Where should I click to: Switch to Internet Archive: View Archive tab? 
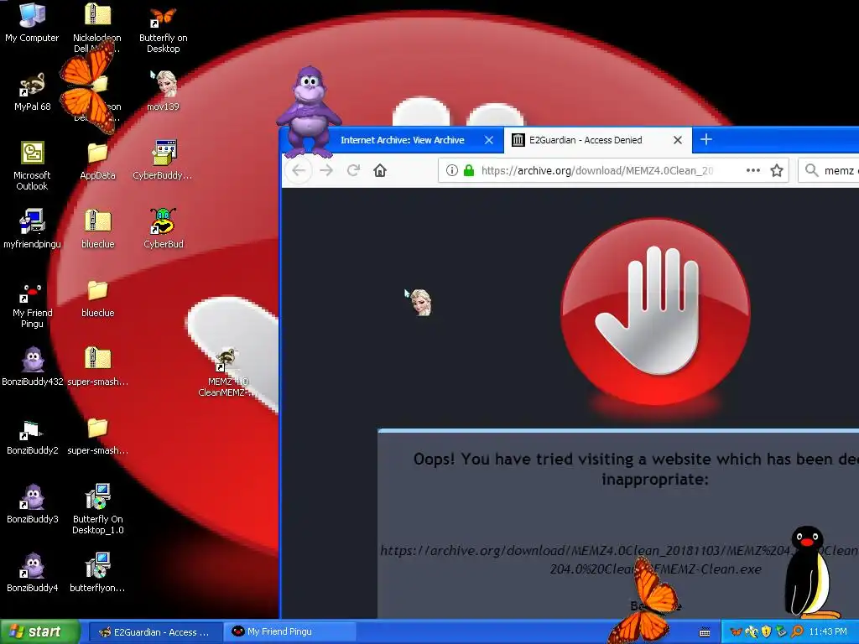(x=402, y=140)
